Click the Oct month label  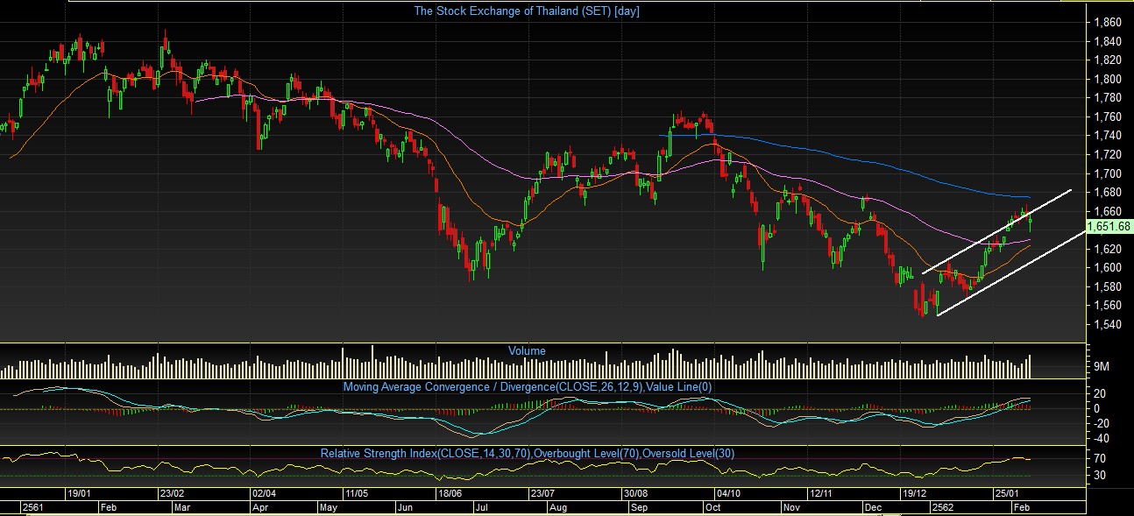712,507
